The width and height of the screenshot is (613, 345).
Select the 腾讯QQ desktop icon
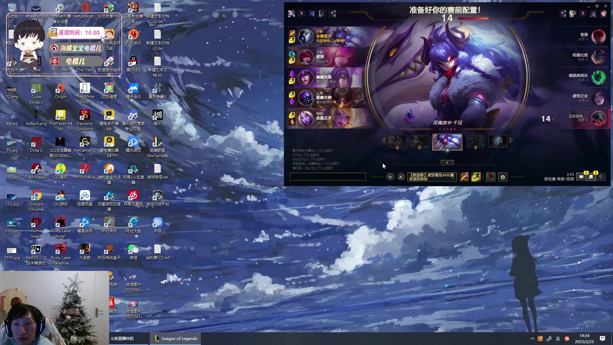133,64
